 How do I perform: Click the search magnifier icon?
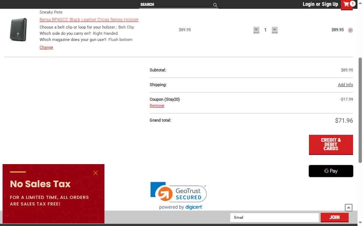tap(215, 5)
